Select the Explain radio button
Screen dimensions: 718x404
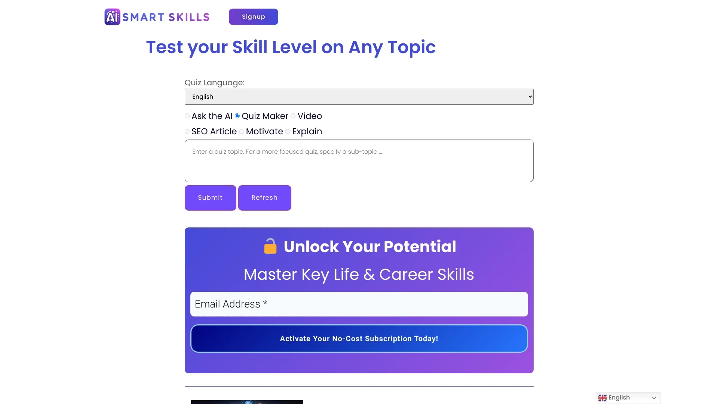288,131
